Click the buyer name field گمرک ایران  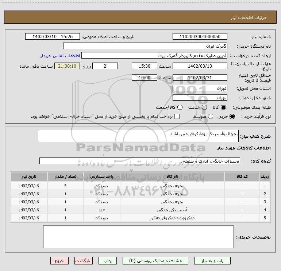145,46
